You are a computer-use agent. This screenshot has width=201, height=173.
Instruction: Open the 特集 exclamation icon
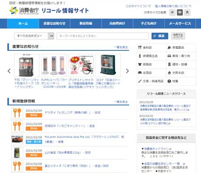point(169,81)
